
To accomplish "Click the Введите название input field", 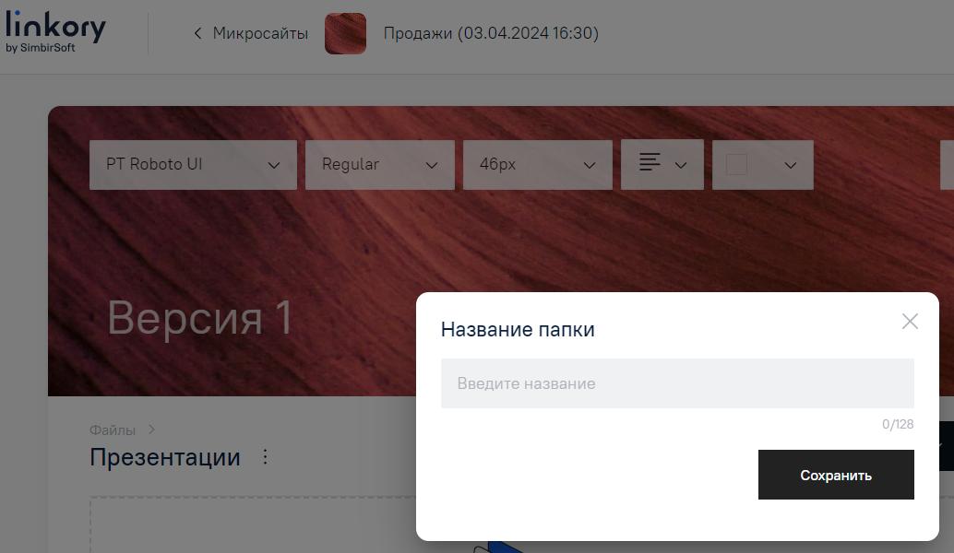I will (678, 383).
